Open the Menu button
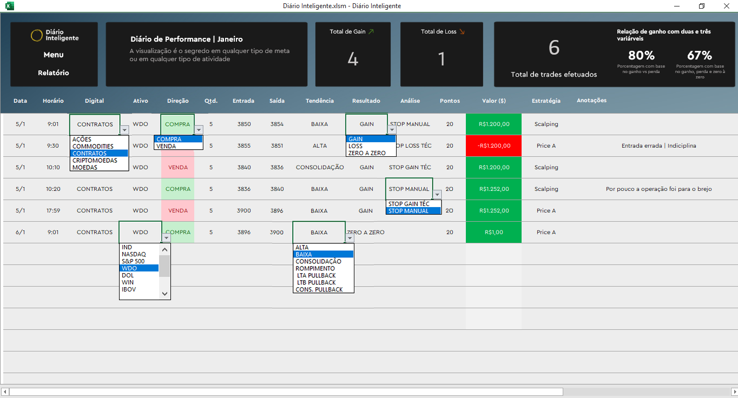The image size is (738, 398). point(54,55)
